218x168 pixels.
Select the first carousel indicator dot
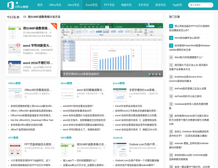[x=146, y=74]
